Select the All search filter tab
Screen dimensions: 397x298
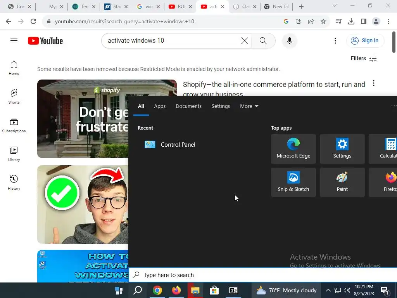click(x=141, y=106)
